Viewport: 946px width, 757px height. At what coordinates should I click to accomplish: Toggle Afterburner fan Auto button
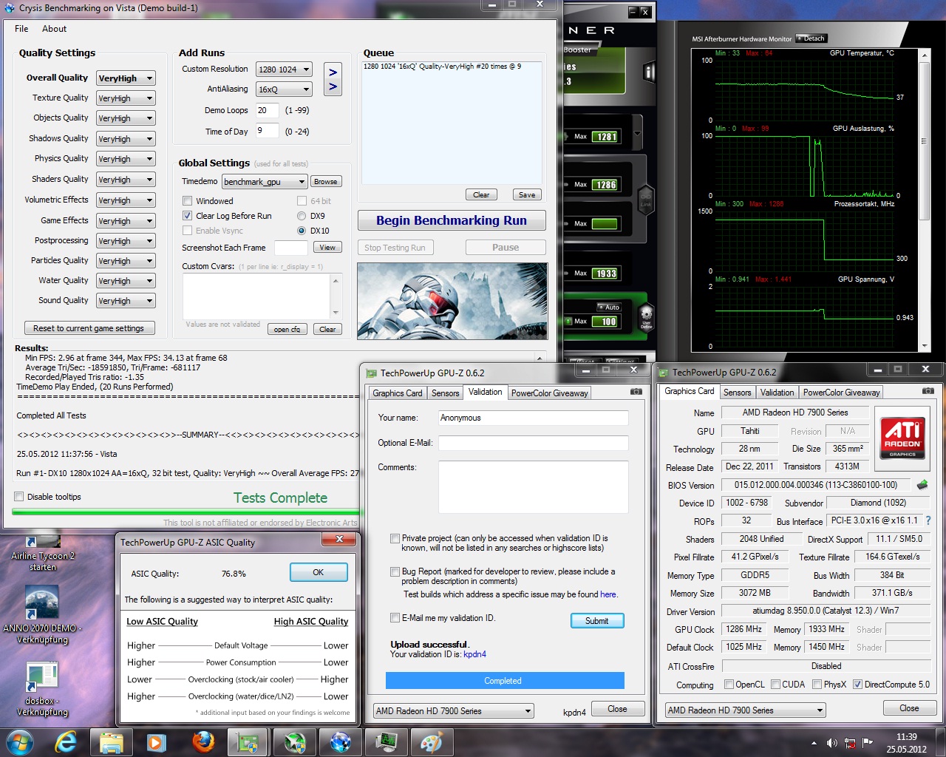(x=610, y=308)
